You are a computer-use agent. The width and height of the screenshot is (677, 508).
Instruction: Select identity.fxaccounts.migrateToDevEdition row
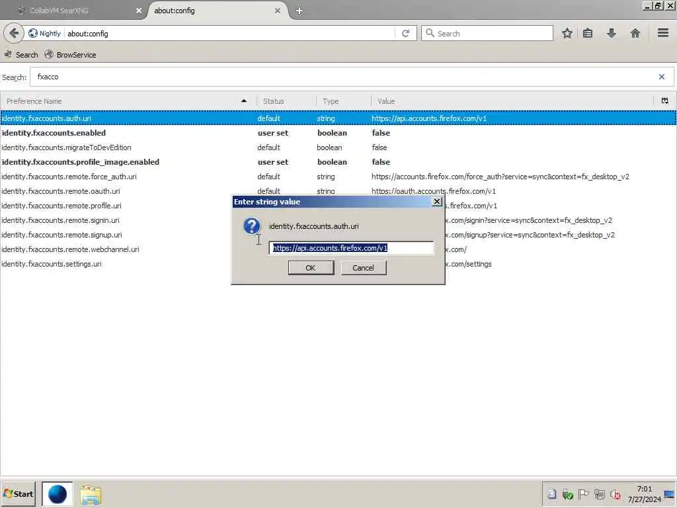(x=338, y=148)
